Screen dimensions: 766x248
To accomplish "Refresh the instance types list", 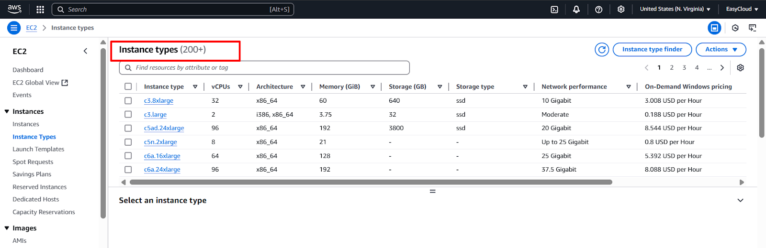I will (x=602, y=49).
